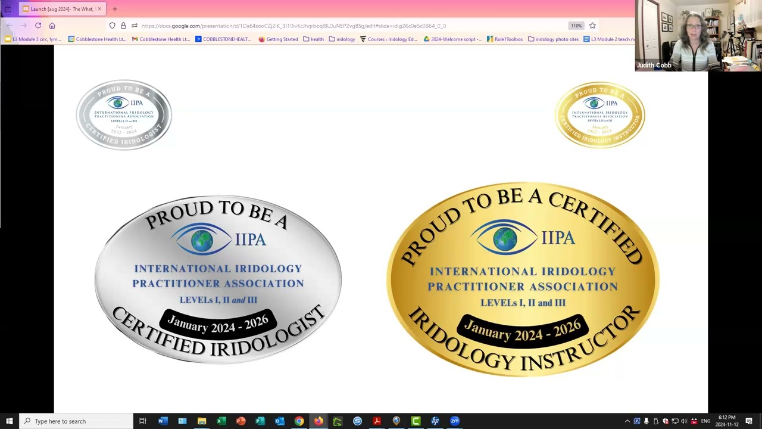Click the microphone system tray icon
The width and height of the screenshot is (762, 429).
[x=647, y=421]
